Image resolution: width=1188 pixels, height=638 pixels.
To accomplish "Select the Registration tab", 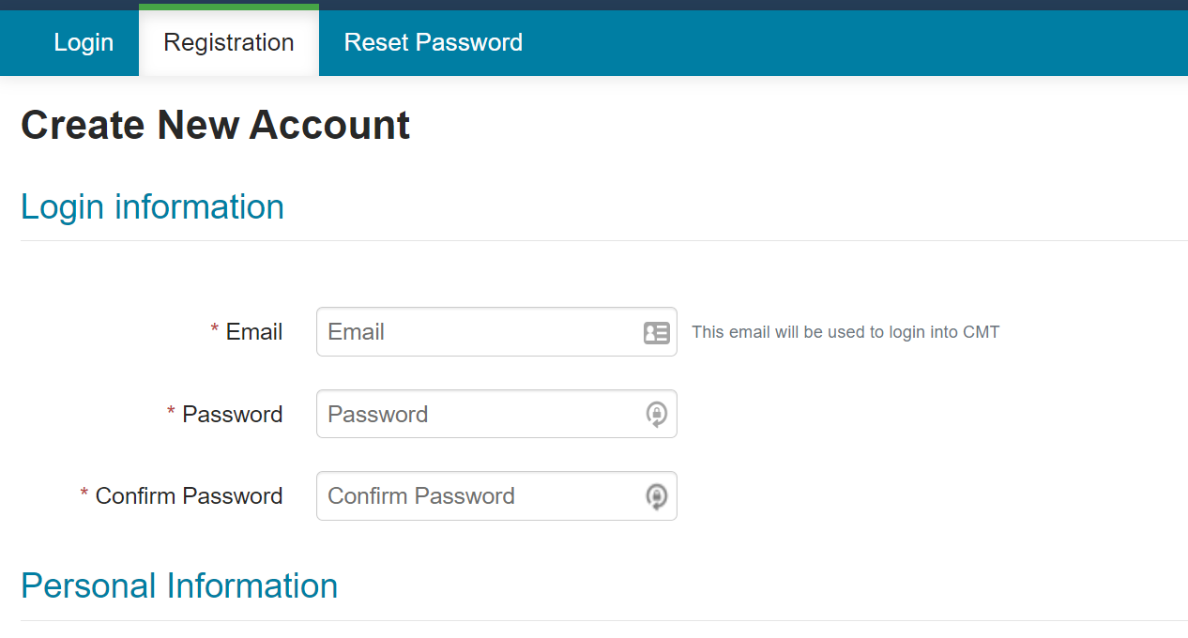I will [x=229, y=42].
